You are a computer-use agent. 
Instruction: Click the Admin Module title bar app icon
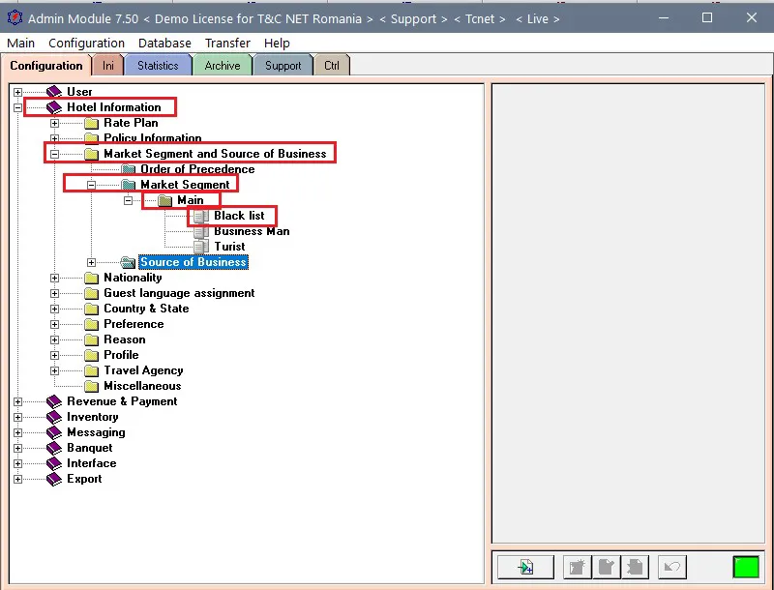(x=15, y=18)
